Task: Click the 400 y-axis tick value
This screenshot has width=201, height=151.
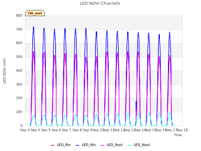Action: point(19,70)
